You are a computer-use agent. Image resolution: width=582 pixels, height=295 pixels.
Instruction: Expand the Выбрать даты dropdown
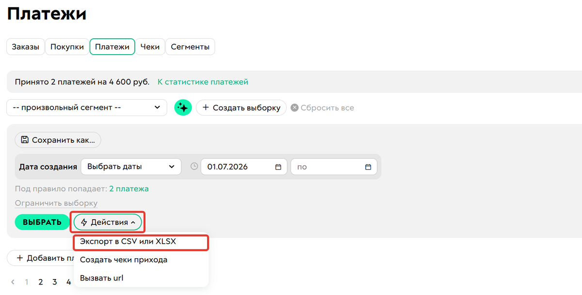131,167
